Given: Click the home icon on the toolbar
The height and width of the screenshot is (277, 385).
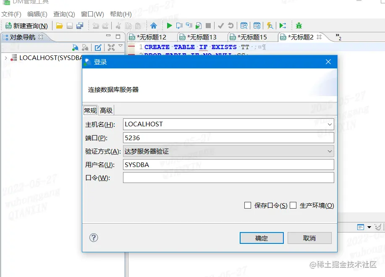Looking at the screenshot, I should coord(154,26).
